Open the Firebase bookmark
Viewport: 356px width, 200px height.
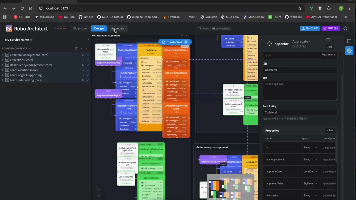coord(171,17)
